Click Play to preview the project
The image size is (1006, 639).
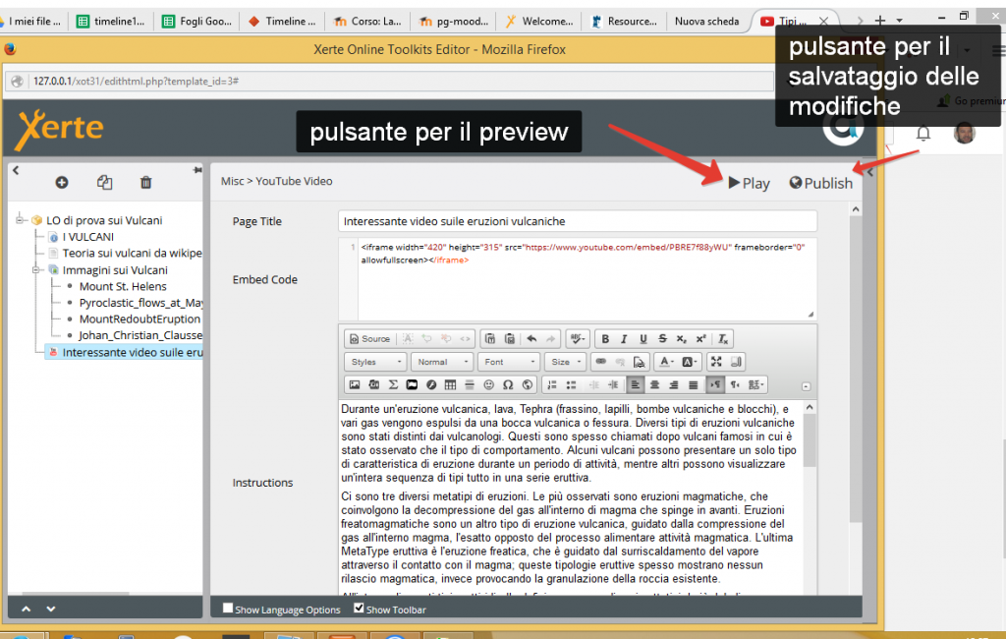pyautogui.click(x=750, y=183)
